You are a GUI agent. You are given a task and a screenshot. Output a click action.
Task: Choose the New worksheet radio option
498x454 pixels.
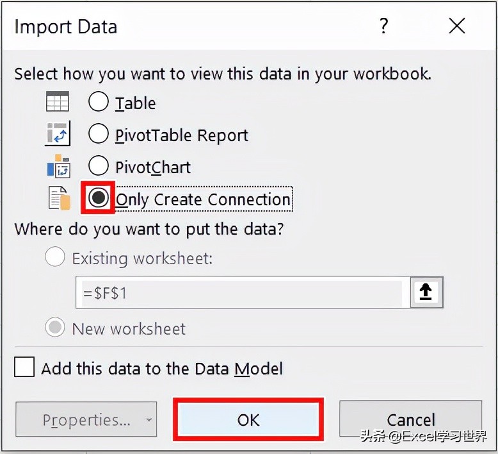point(55,327)
